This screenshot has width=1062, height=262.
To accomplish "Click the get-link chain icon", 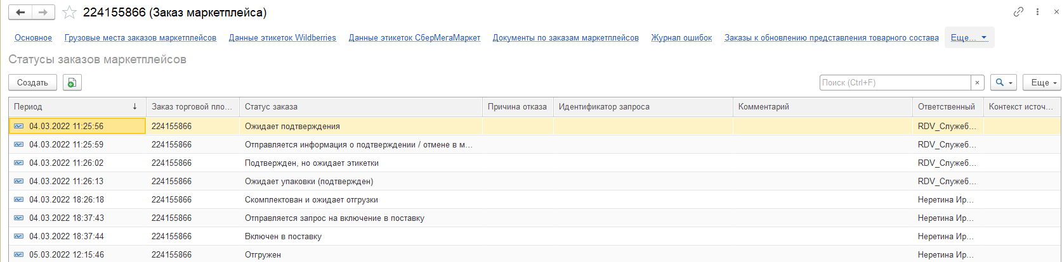I will tap(1018, 11).
